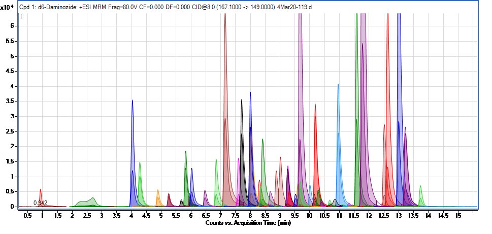Select the 0.942 retention time peak label
The image size is (492, 234).
[40, 203]
